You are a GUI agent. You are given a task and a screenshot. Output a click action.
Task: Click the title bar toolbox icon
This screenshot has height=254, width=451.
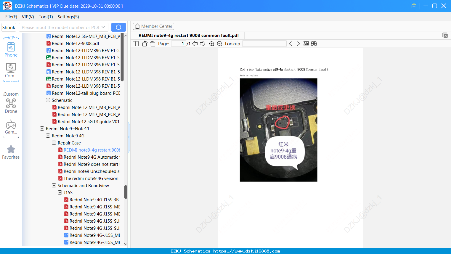point(414,6)
